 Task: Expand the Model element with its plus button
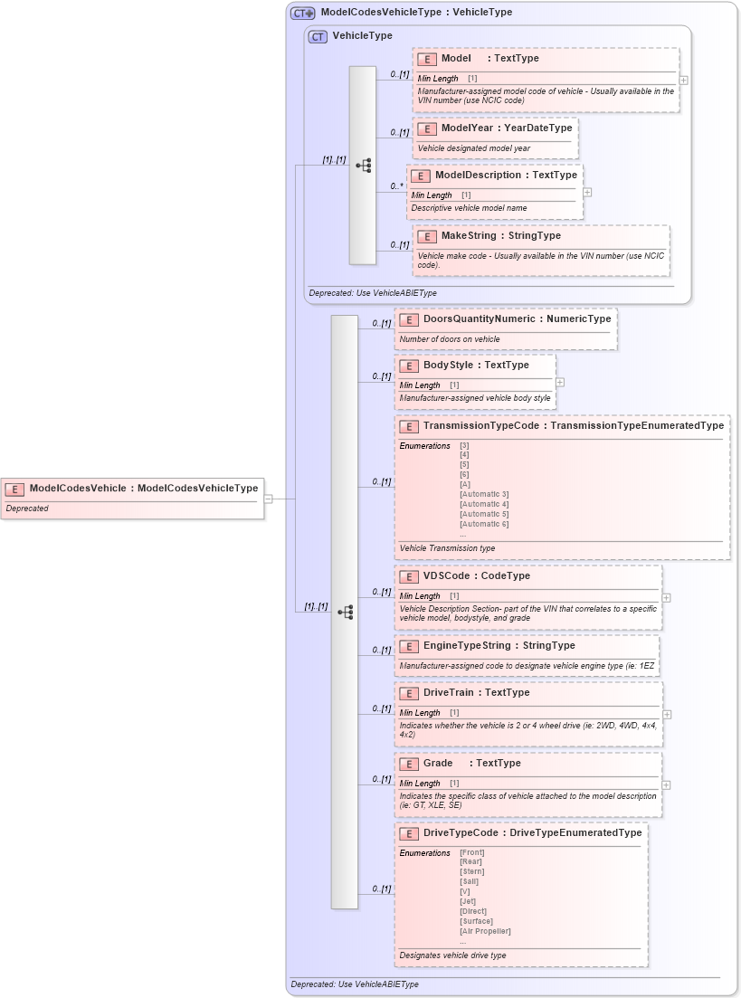(x=684, y=80)
